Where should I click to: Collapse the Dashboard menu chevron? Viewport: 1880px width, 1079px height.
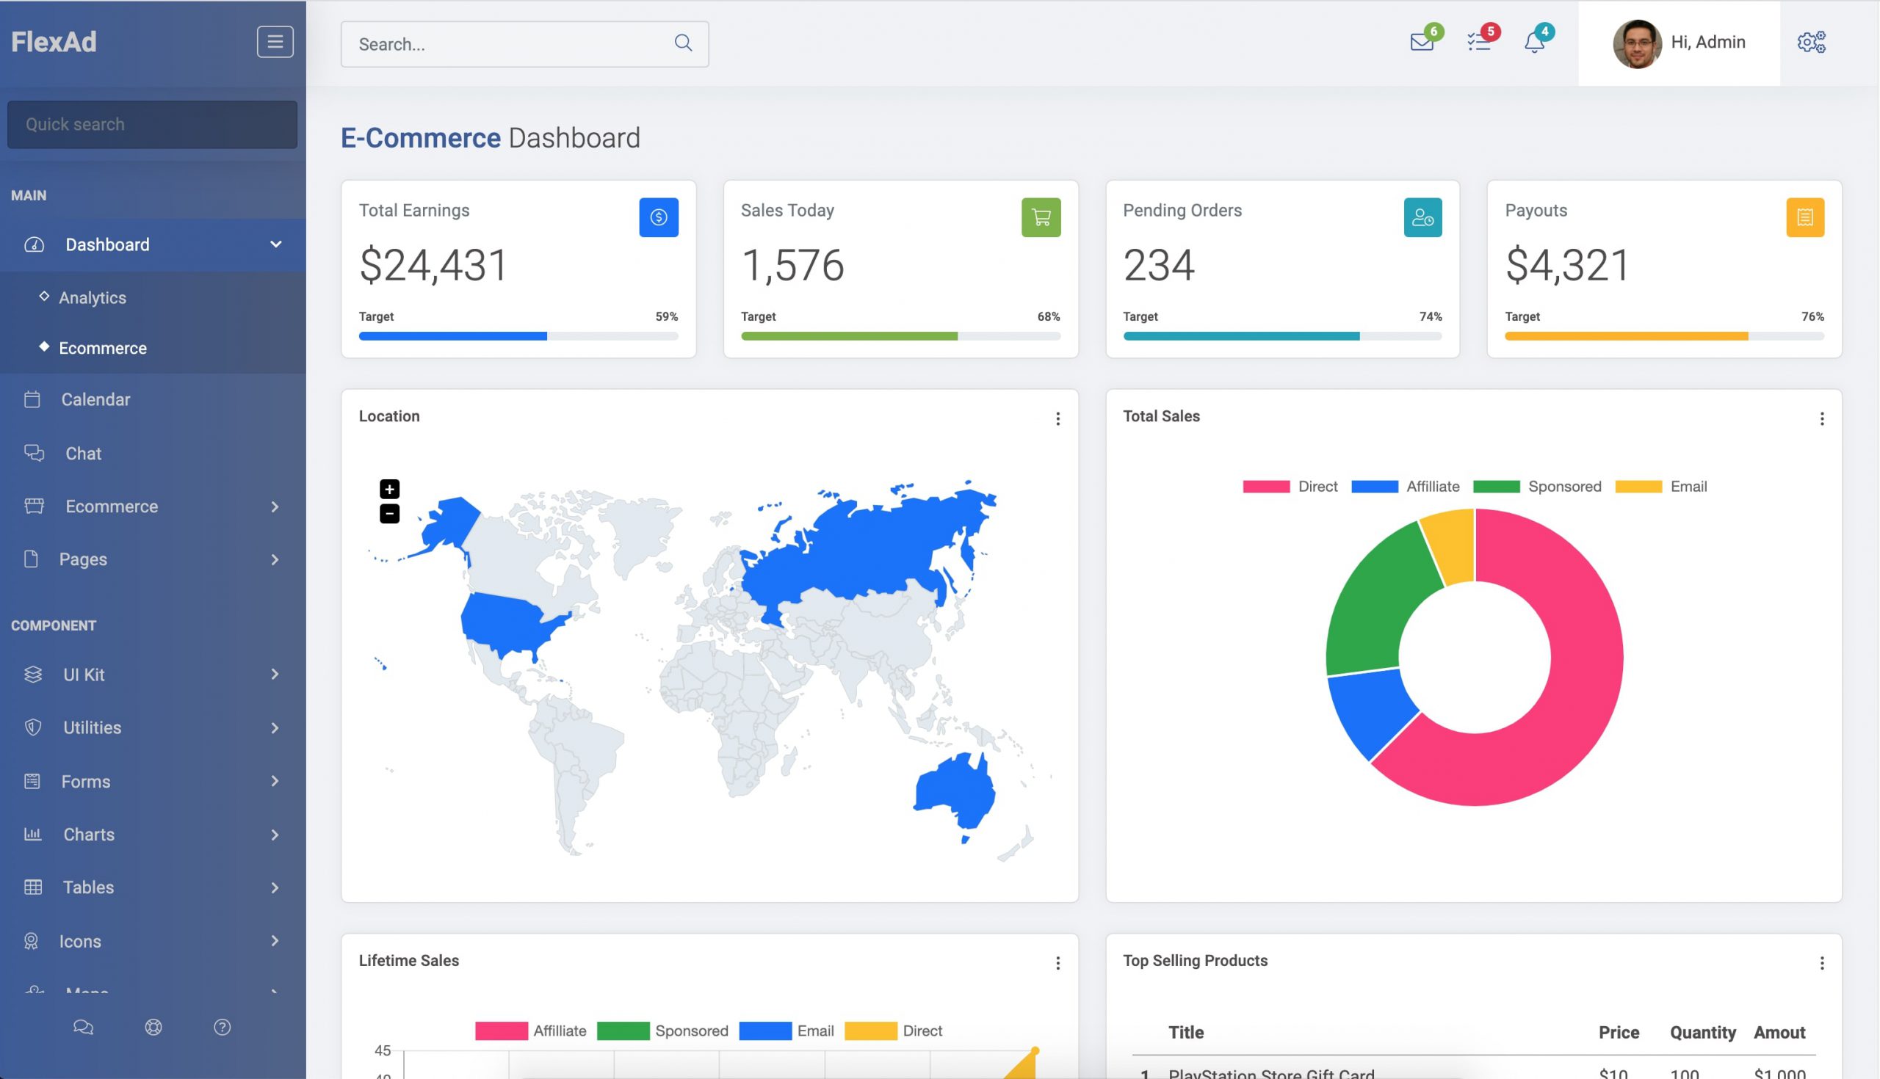click(276, 244)
